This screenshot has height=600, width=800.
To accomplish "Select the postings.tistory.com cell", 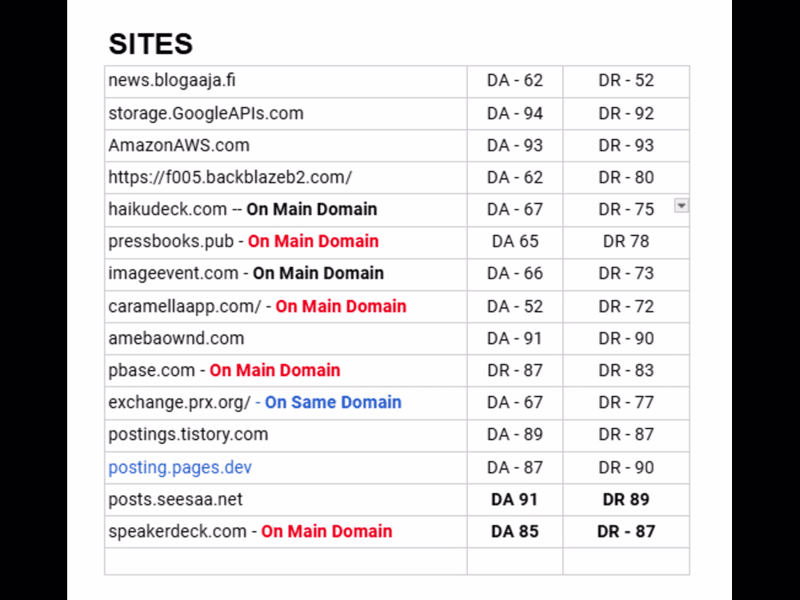I will (x=188, y=434).
